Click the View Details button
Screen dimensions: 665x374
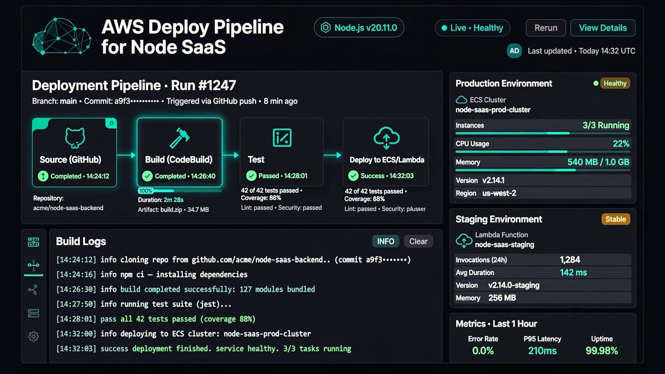pos(603,28)
